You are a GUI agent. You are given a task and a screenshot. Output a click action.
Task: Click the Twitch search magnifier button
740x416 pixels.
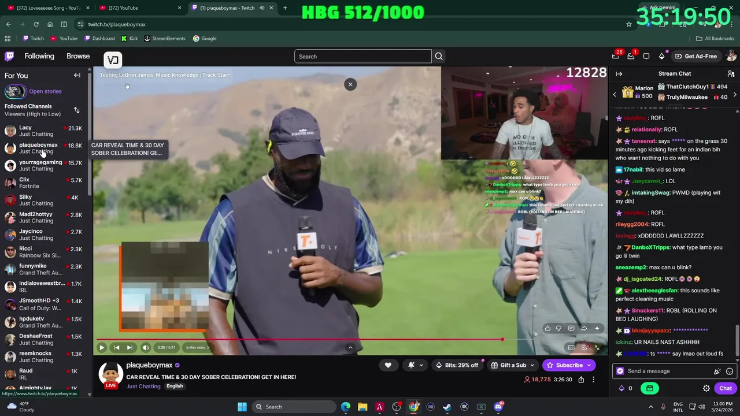(439, 56)
